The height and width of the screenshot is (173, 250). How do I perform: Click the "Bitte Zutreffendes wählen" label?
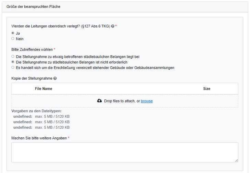pyautogui.click(x=32, y=49)
